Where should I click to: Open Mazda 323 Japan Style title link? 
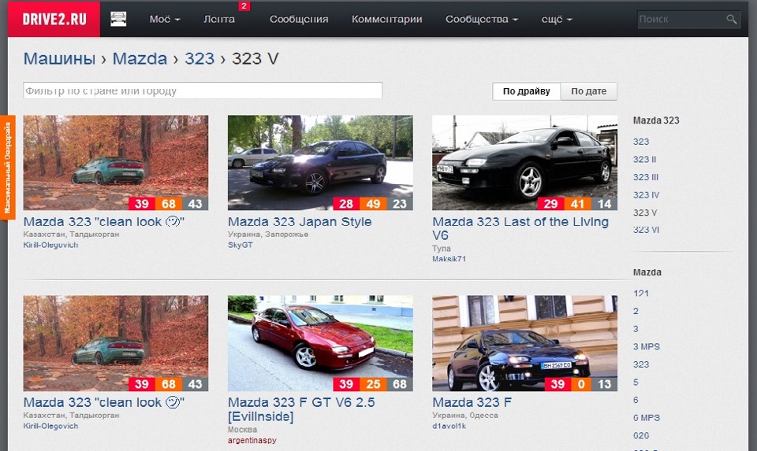point(300,222)
